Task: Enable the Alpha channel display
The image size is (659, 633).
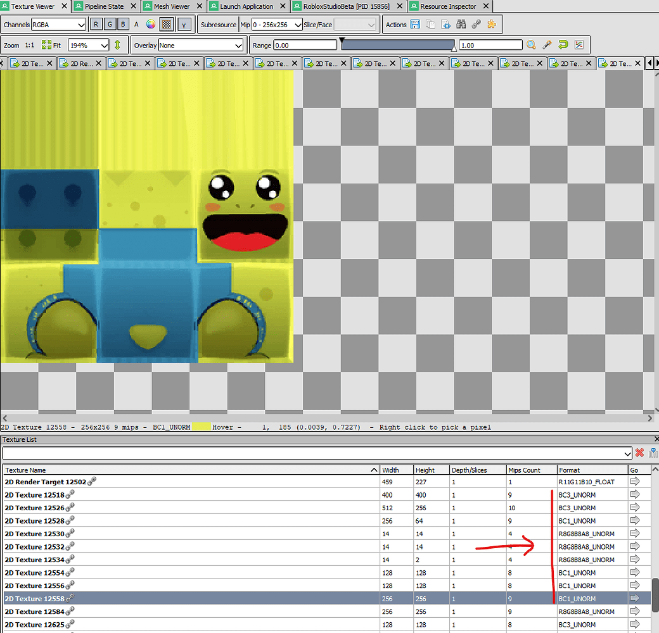Action: (136, 25)
